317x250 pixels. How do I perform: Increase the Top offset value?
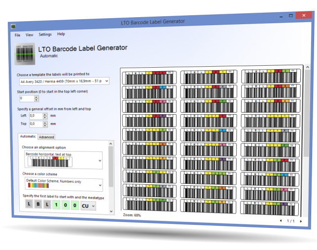[x=45, y=123]
